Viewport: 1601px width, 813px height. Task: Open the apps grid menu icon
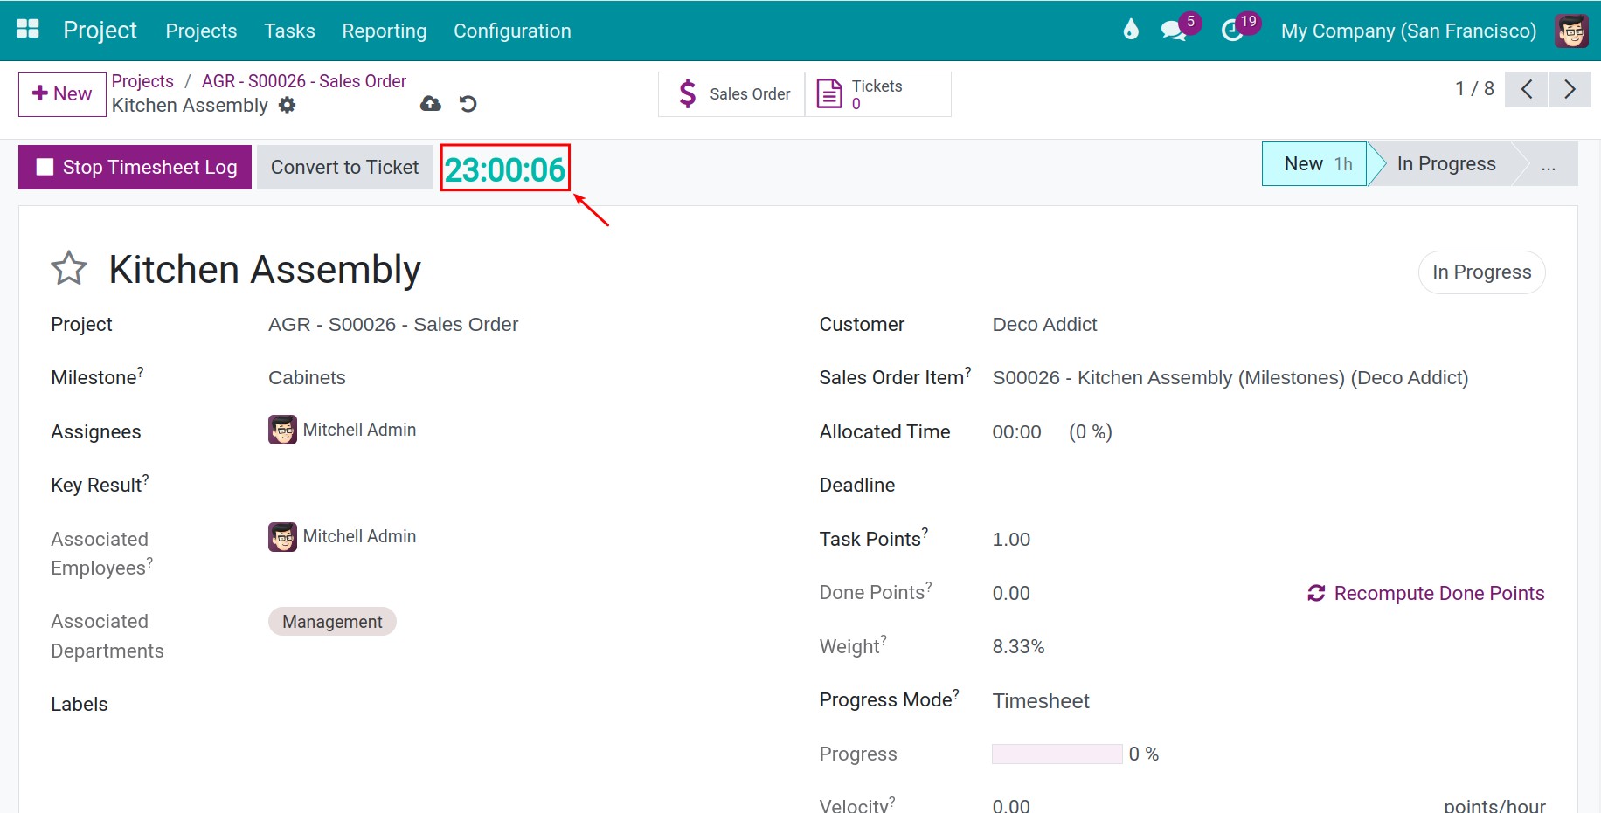[28, 30]
